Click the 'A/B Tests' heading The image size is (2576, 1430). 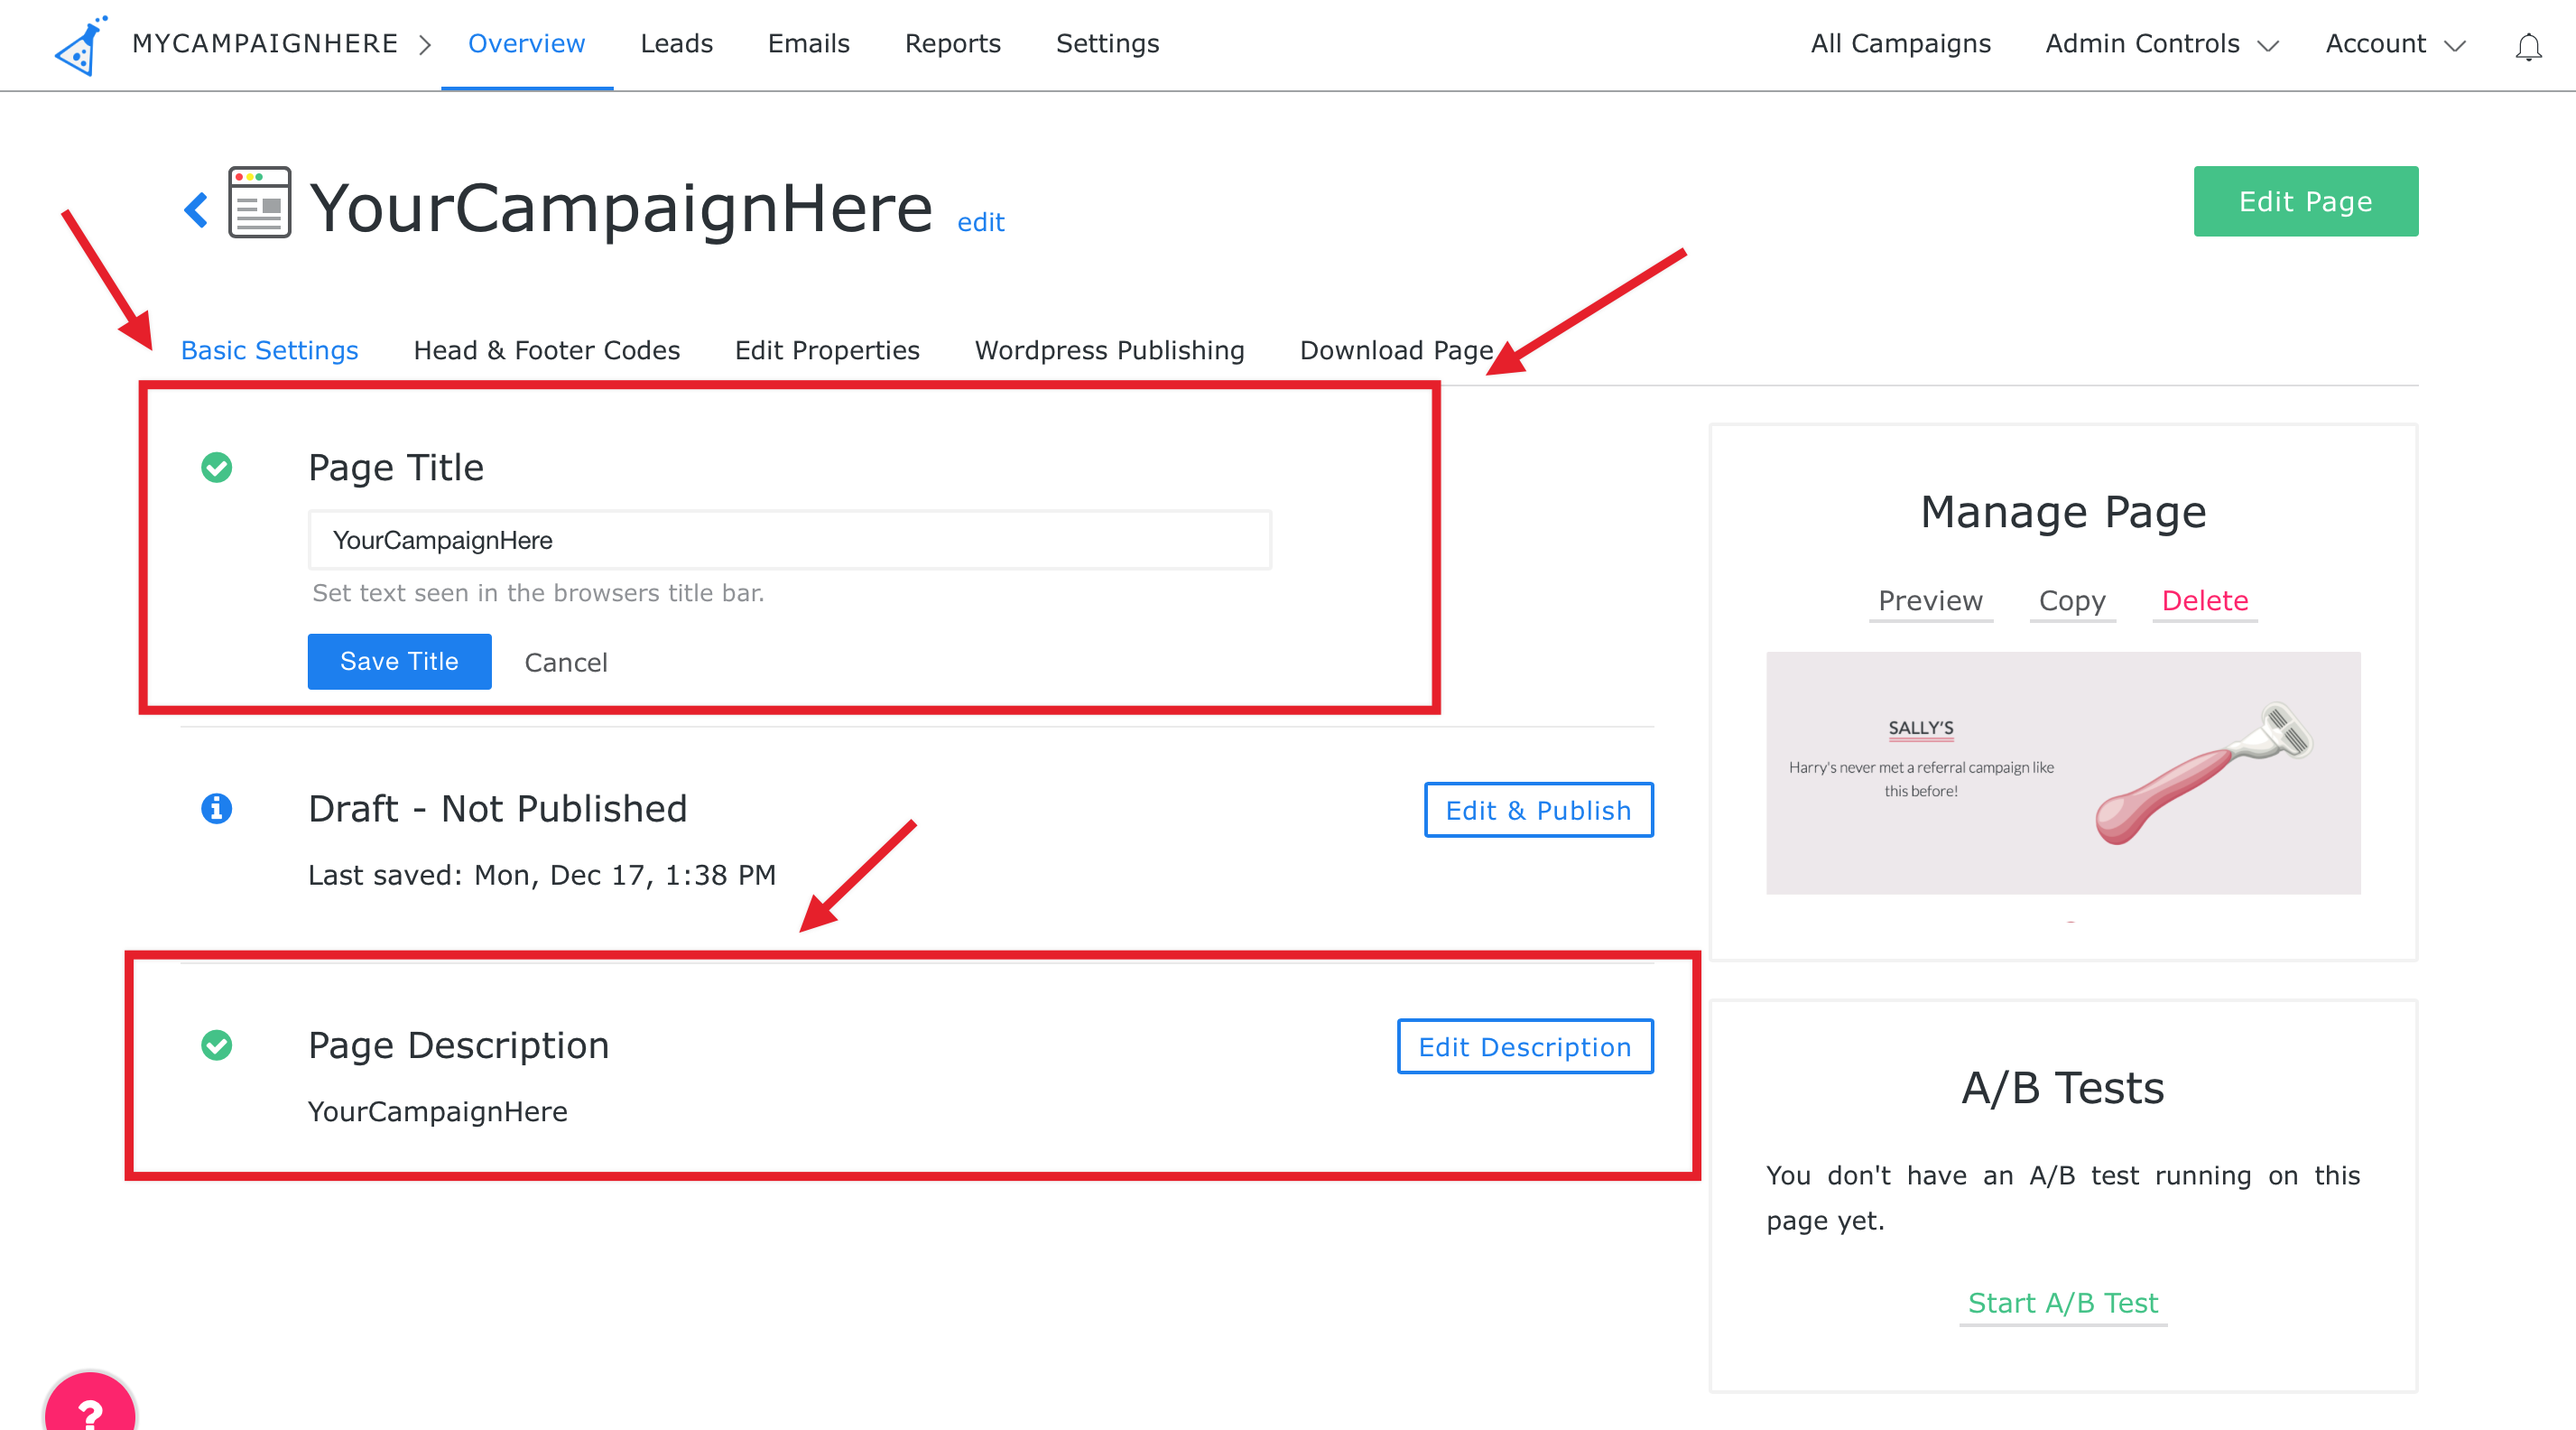pos(2062,1087)
